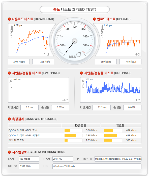This screenshot has height=176, width=150.
Task: Select the 48.6 kB/s upload result box
Action: coord(130,62)
